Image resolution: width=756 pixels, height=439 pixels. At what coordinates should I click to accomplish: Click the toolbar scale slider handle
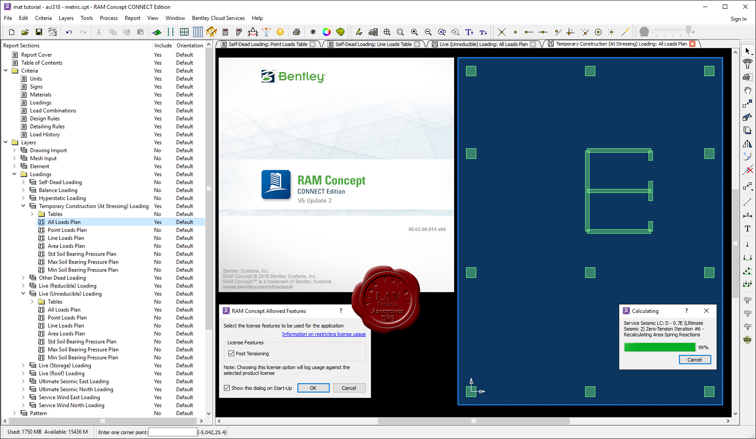(688, 30)
